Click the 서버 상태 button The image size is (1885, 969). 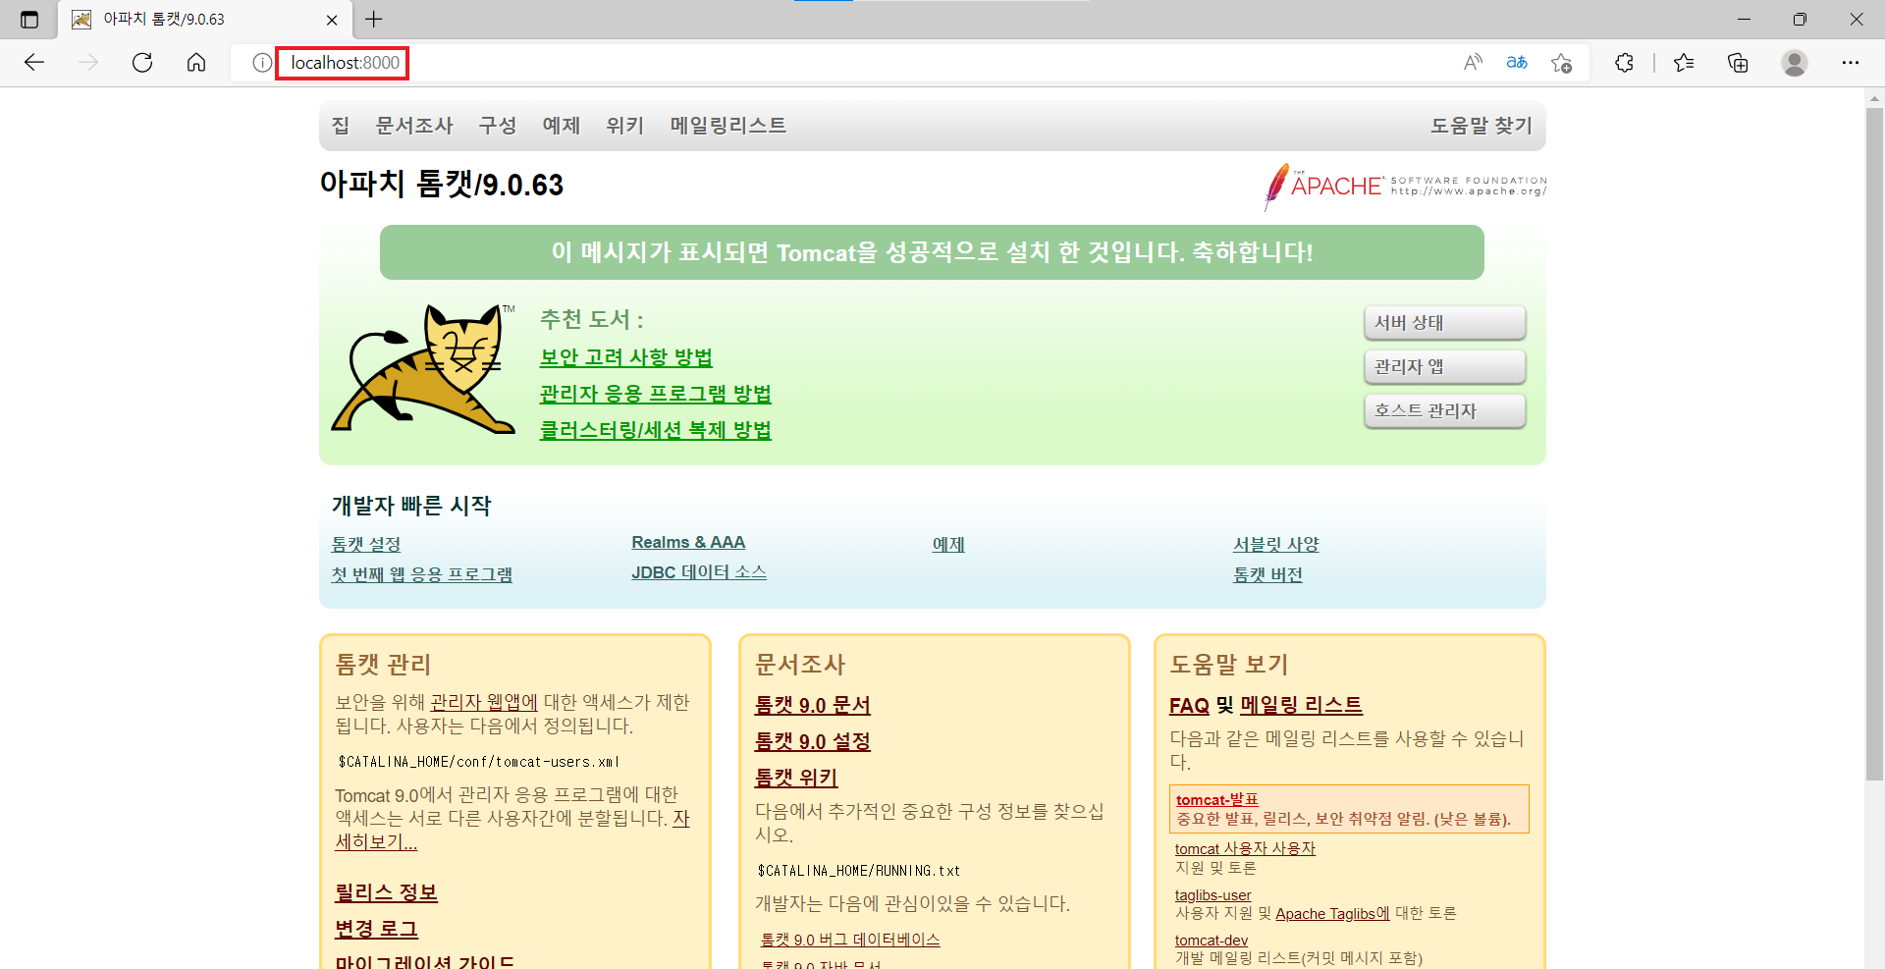[x=1444, y=323]
